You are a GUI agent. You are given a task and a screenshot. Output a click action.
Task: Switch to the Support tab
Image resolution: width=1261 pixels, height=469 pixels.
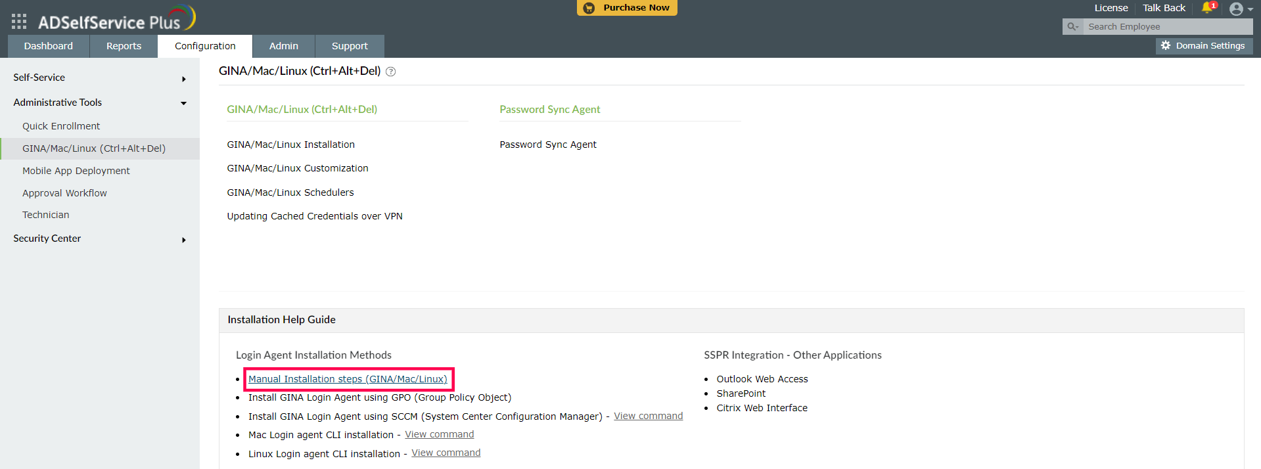click(x=350, y=46)
